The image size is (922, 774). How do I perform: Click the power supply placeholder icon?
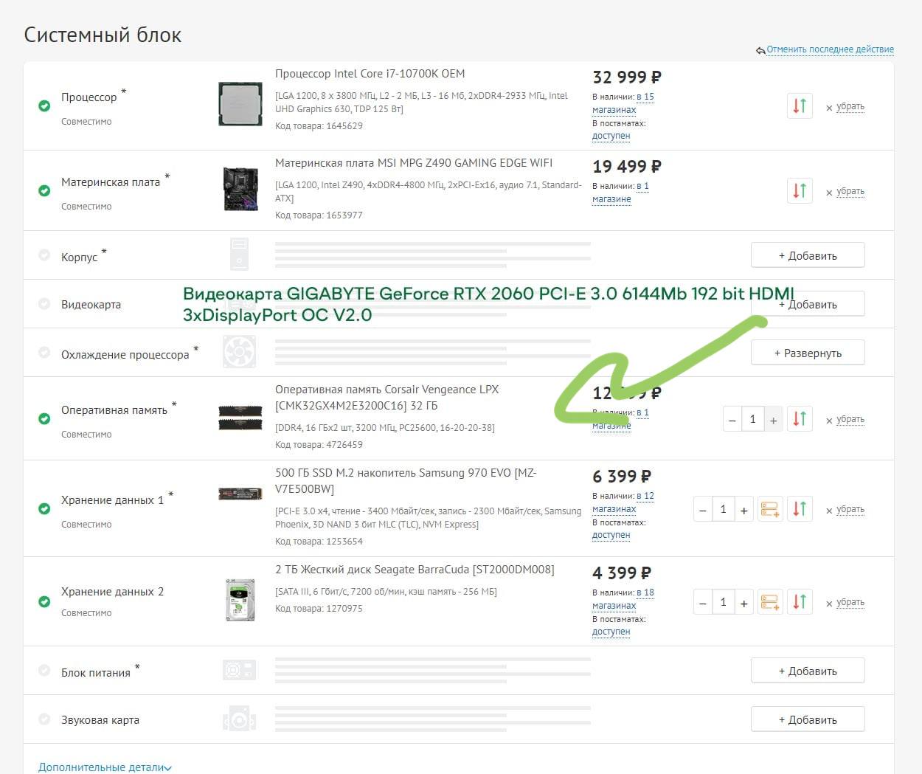(240, 670)
